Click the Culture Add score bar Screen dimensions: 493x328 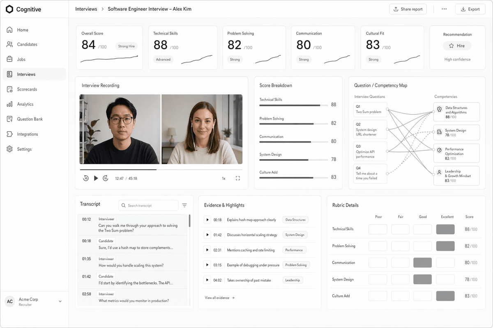pyautogui.click(x=293, y=178)
